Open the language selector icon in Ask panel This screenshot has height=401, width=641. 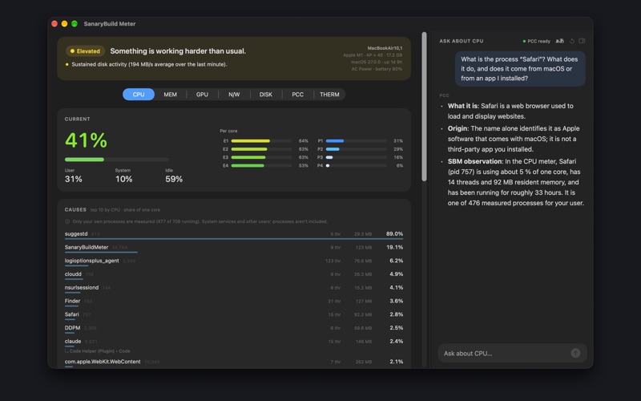click(x=560, y=41)
